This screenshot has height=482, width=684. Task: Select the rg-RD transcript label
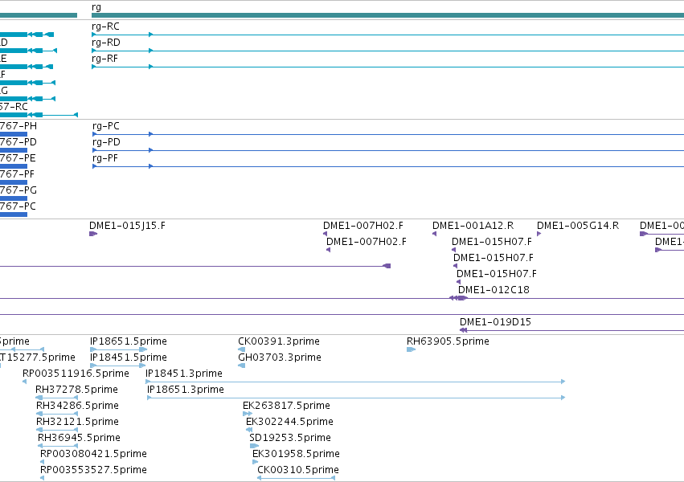pyautogui.click(x=106, y=43)
